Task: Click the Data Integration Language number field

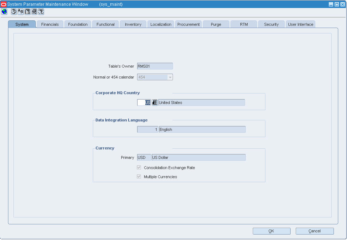Action: coord(147,129)
